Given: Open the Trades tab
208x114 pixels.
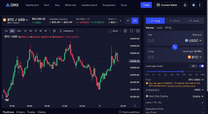Looking at the screenshot, I should (31, 112).
